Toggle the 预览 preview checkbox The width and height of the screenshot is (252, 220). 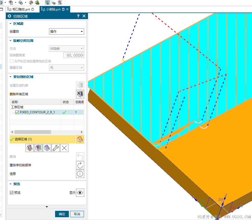coord(11,193)
